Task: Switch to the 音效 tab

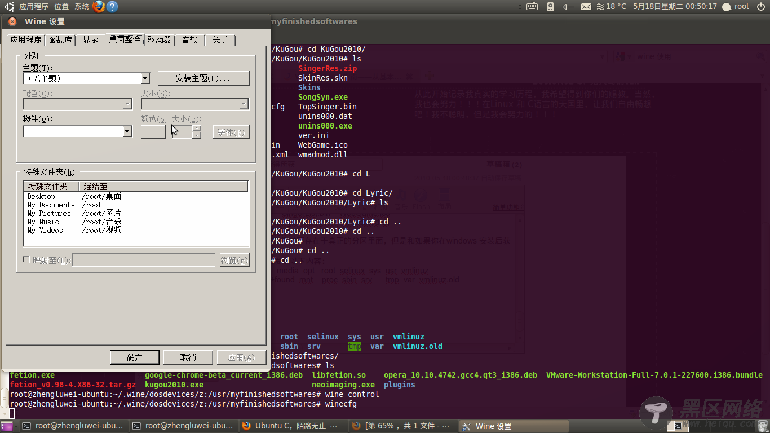Action: coord(189,39)
